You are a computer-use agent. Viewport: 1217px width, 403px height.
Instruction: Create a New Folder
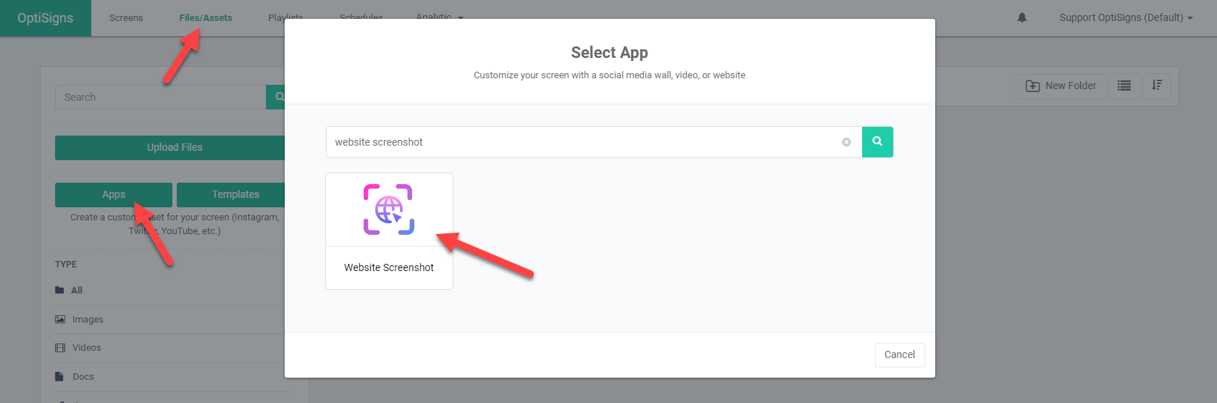[1061, 86]
